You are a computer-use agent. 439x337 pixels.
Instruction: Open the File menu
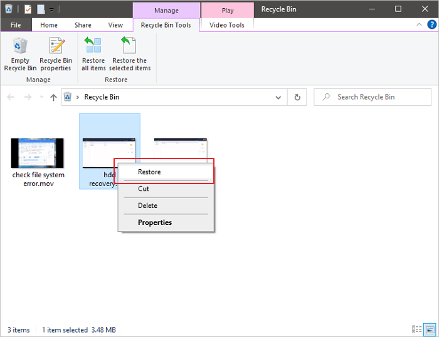click(x=16, y=25)
